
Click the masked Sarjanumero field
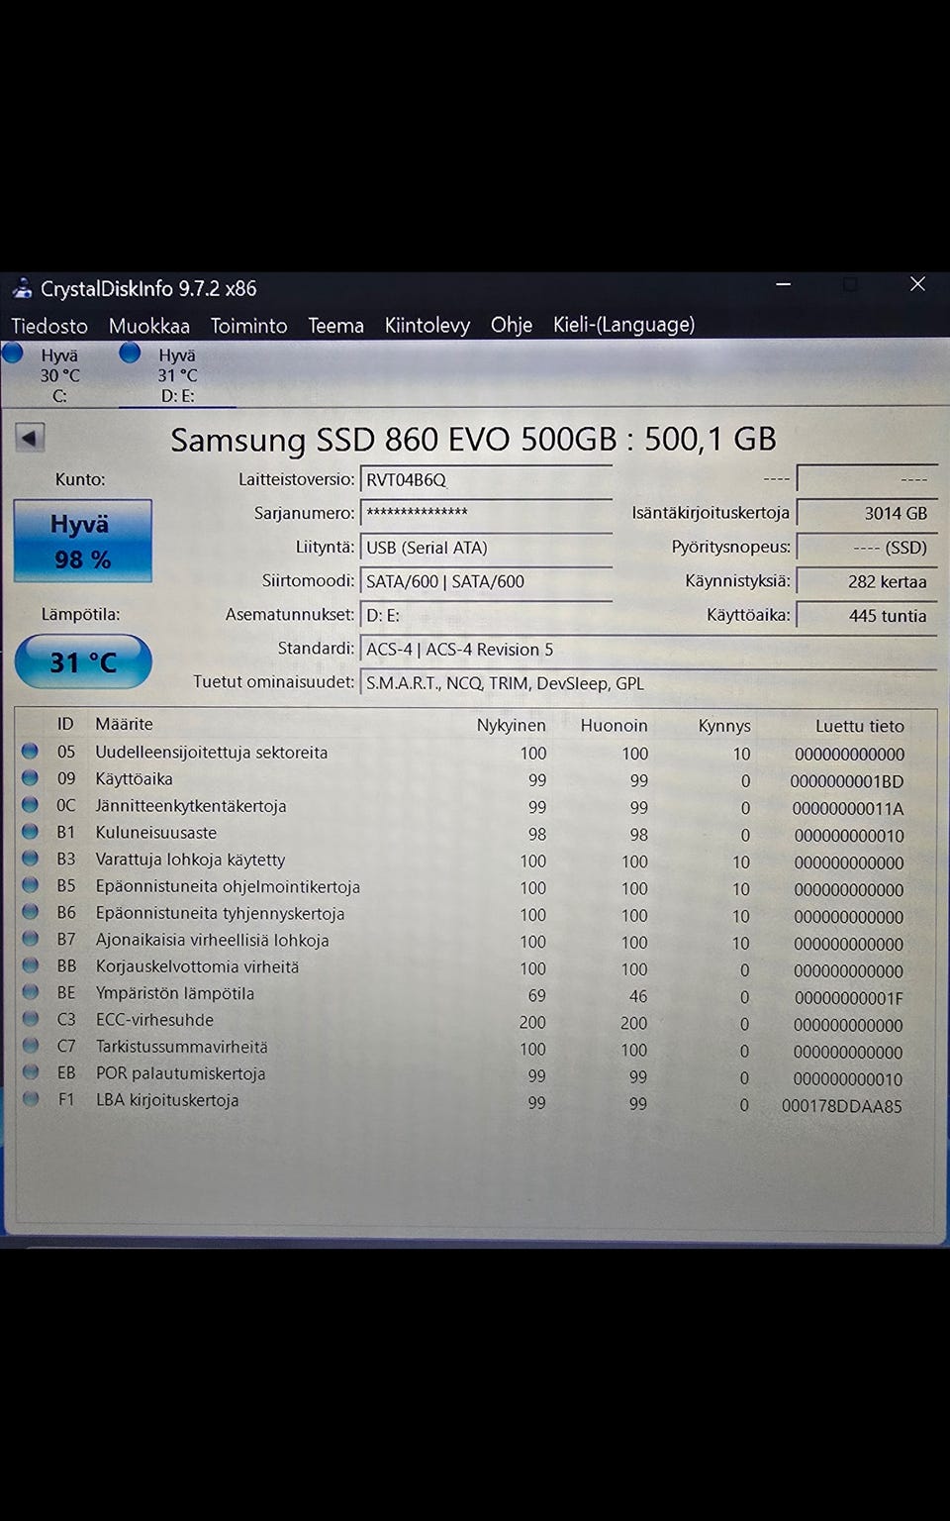(x=486, y=513)
